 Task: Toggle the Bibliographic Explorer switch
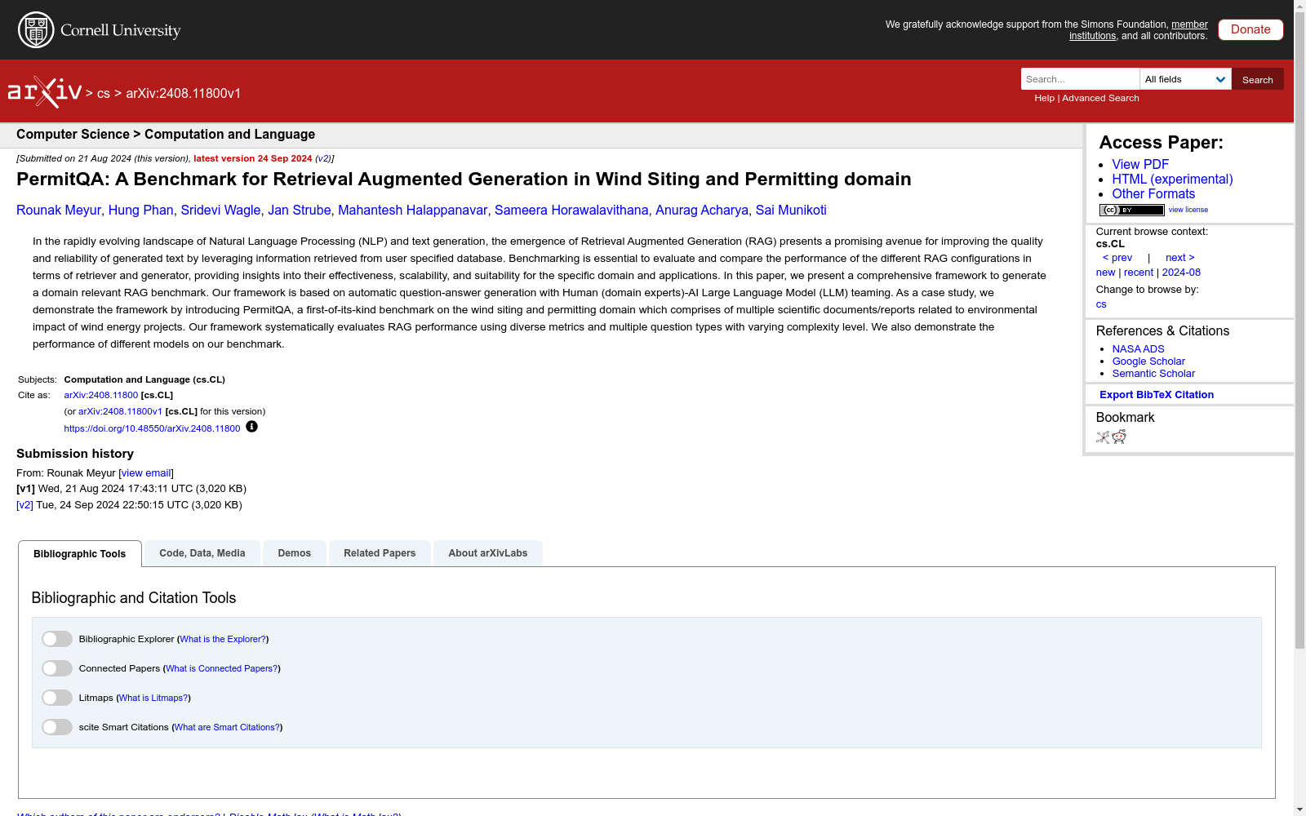57,639
